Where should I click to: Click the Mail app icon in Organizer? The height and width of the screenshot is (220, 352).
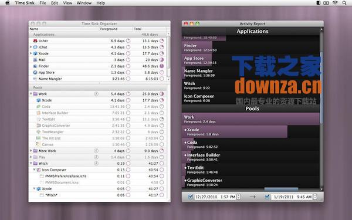tap(35, 60)
